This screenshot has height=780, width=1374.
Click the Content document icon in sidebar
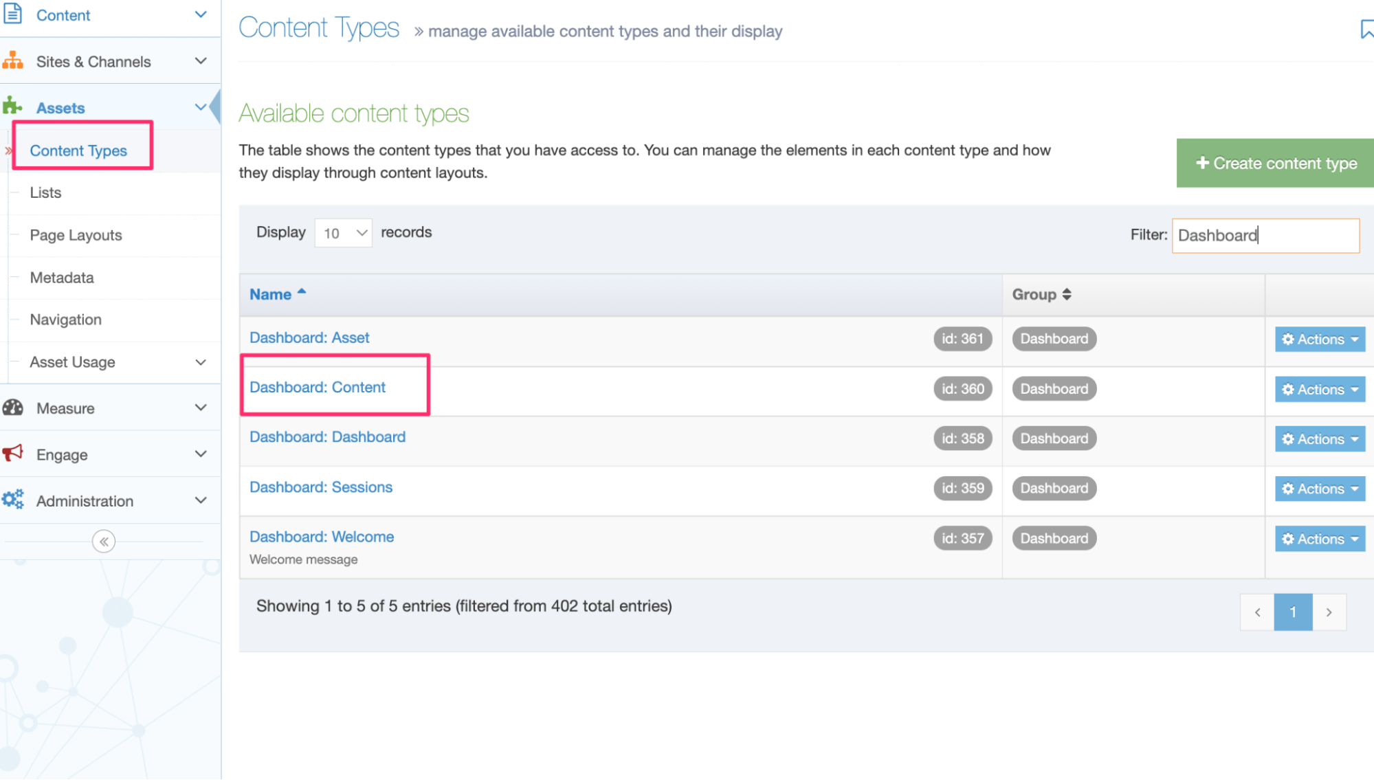coord(13,14)
